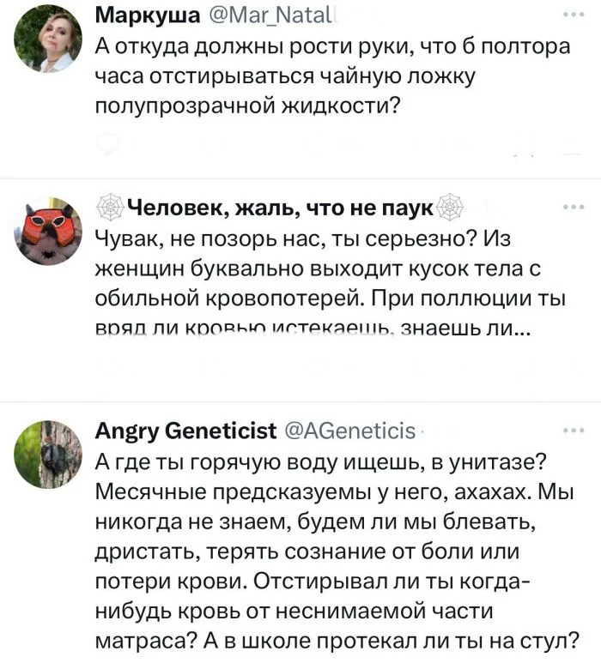
Task: Open the @AGeneticis handle link
Action: (x=349, y=431)
